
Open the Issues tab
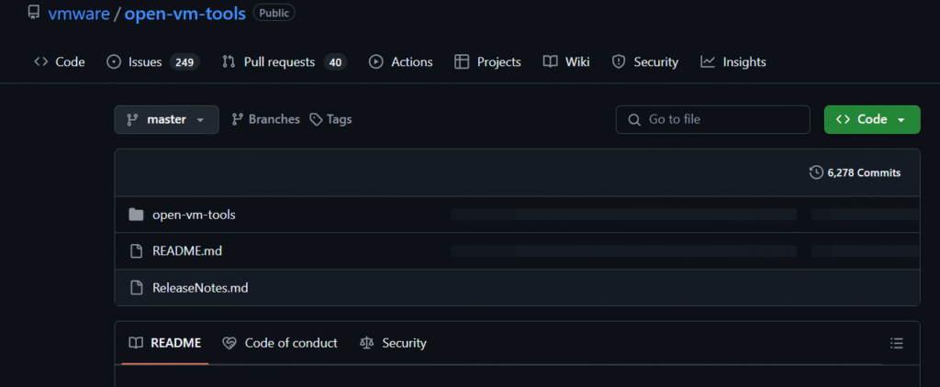tap(152, 61)
